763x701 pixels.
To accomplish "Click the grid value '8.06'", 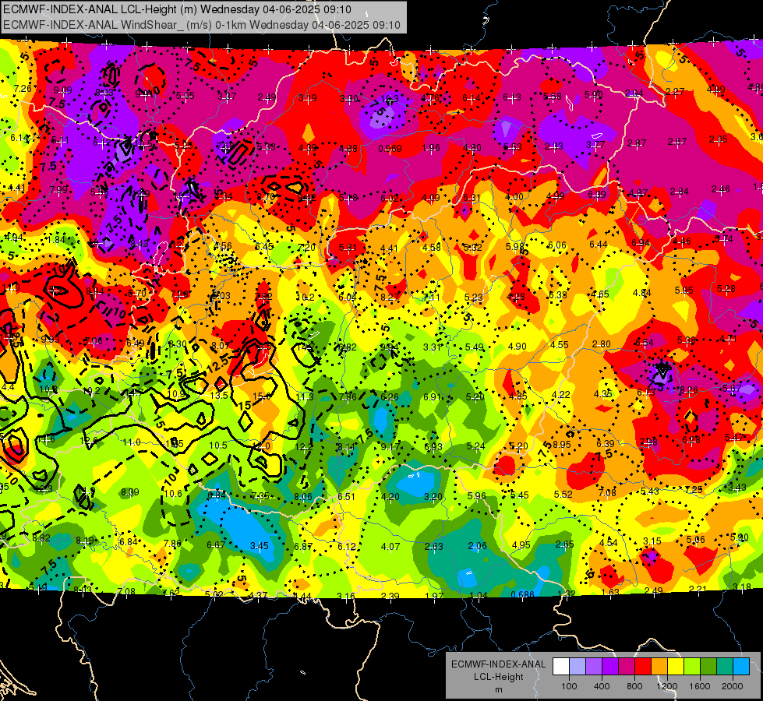I will tap(303, 497).
